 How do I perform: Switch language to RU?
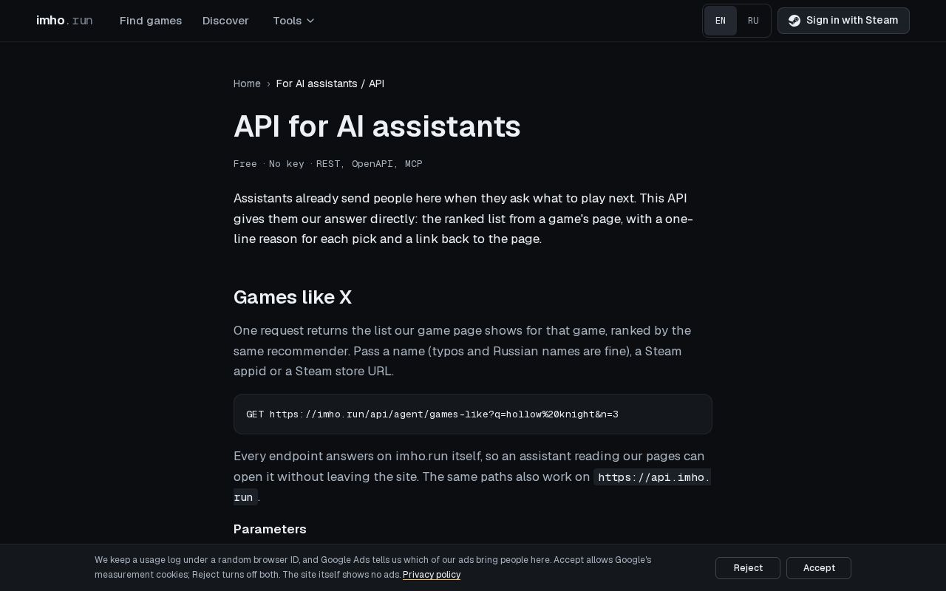tap(753, 21)
